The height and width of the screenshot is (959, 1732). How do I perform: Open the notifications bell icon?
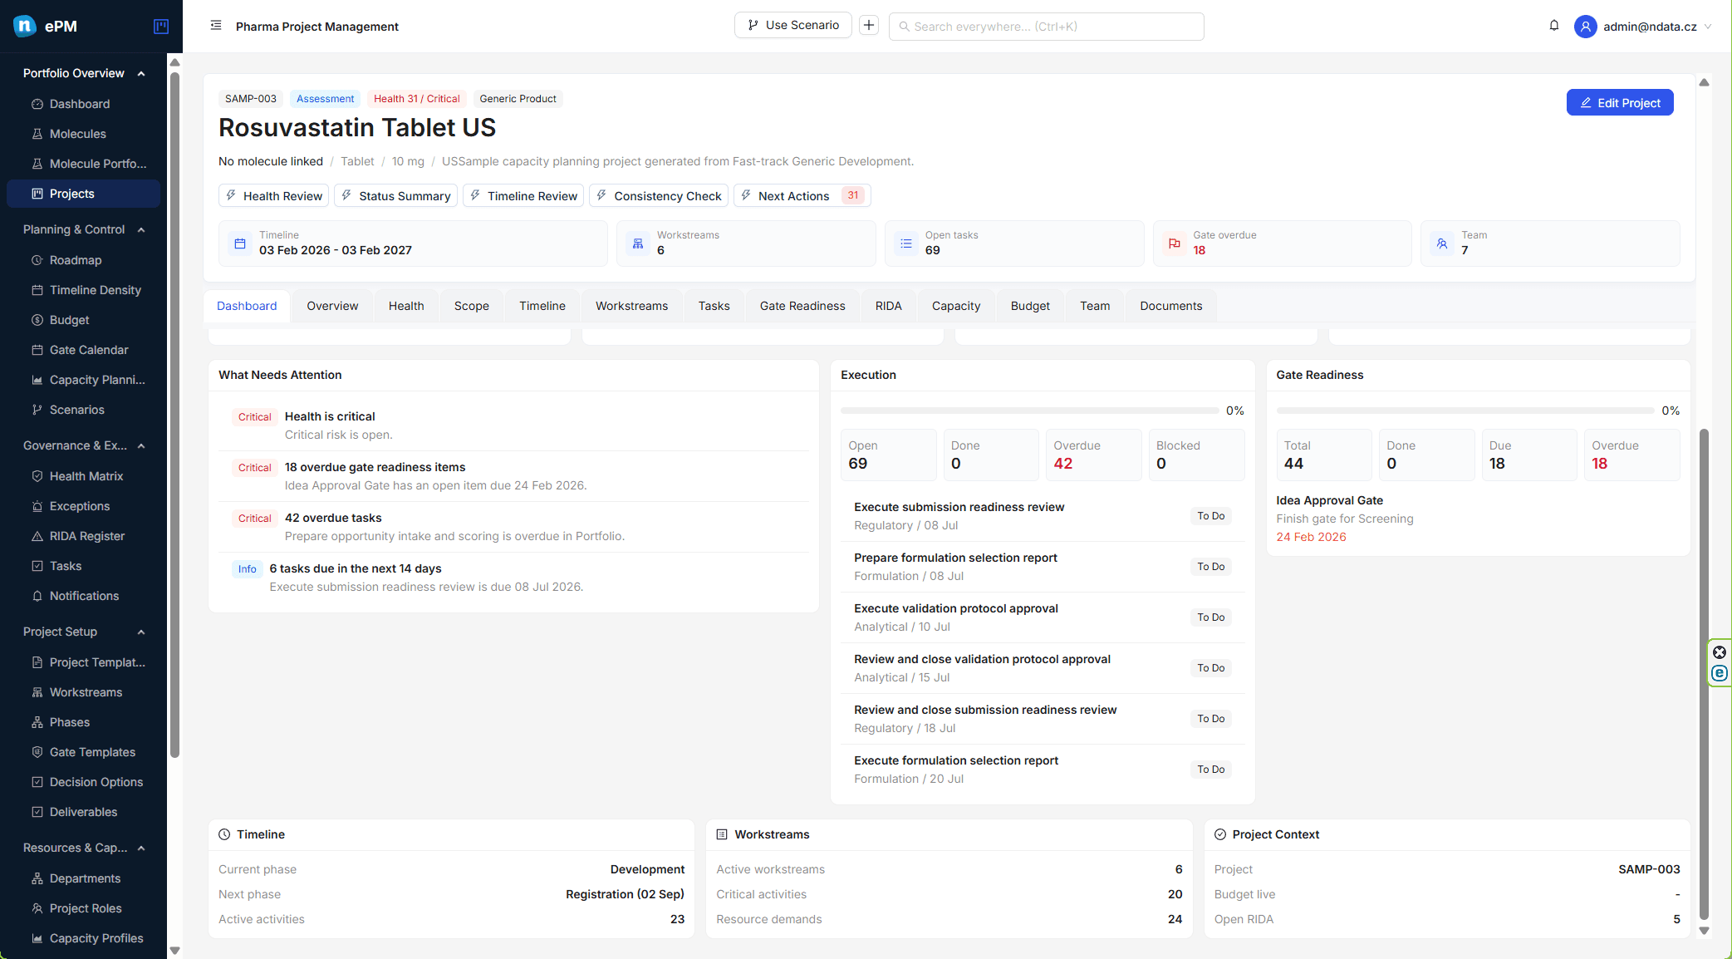1554,26
